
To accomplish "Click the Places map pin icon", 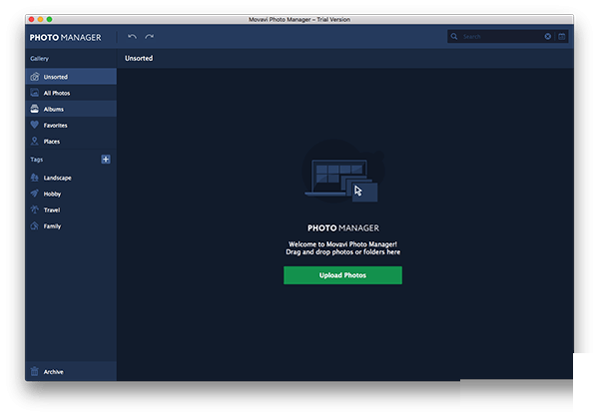I will click(35, 142).
